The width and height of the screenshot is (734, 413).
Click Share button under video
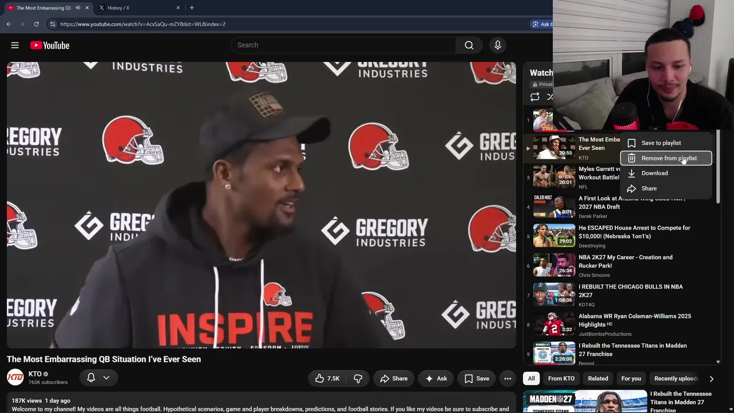pyautogui.click(x=393, y=379)
